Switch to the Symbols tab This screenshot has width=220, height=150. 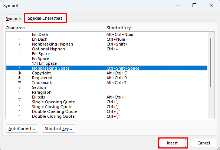tap(14, 19)
